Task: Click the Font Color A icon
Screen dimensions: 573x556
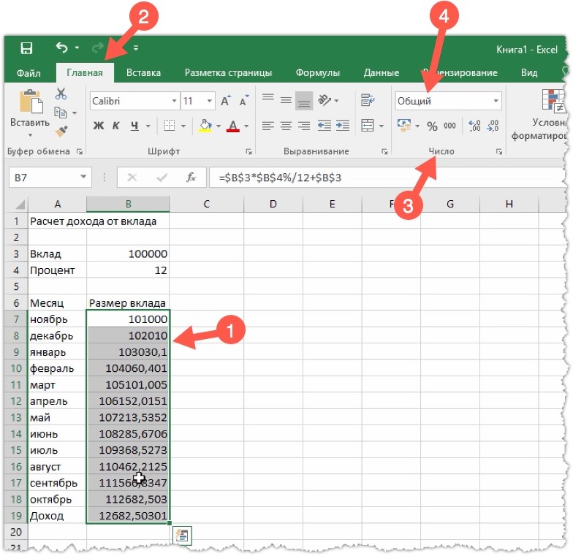Action: (x=232, y=126)
